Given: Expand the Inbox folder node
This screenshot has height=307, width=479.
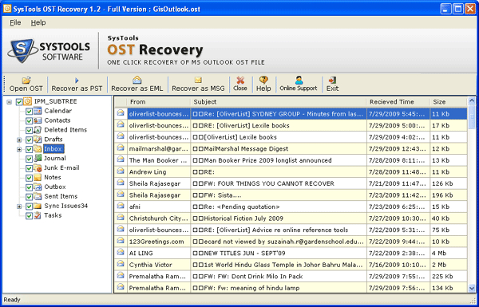Looking at the screenshot, I should click(x=19, y=150).
